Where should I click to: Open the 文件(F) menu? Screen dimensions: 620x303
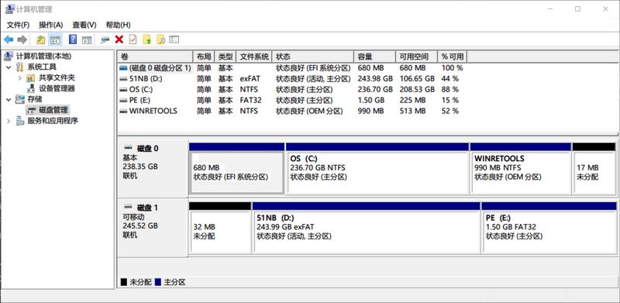click(18, 25)
